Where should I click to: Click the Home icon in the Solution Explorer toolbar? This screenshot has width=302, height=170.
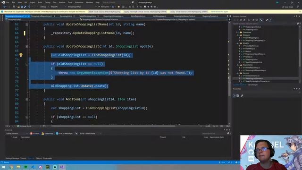(x=241, y=20)
